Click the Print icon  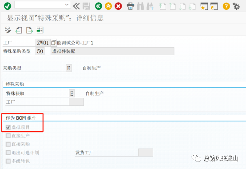131,6
